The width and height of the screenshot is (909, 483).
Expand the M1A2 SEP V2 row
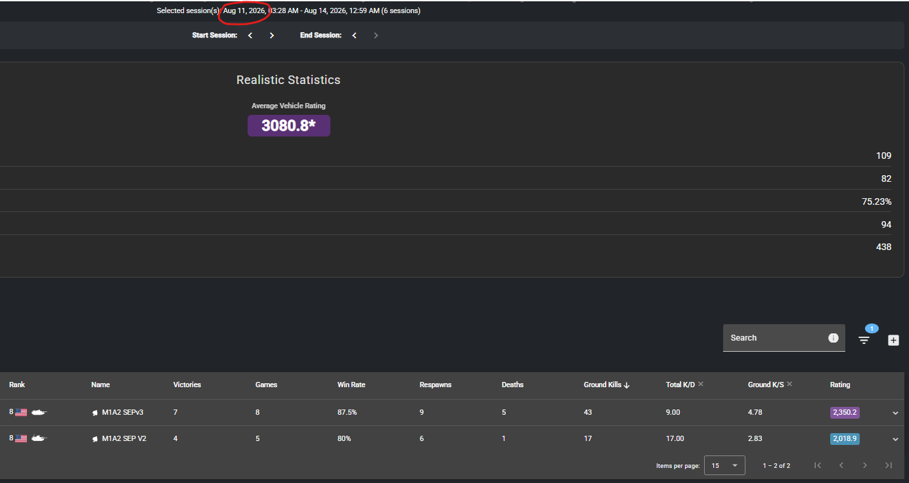(x=895, y=439)
